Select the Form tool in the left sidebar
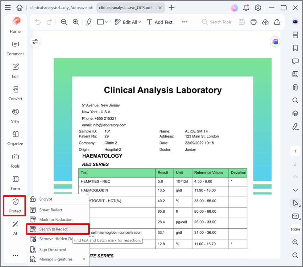This screenshot has width=303, height=267. (15, 183)
